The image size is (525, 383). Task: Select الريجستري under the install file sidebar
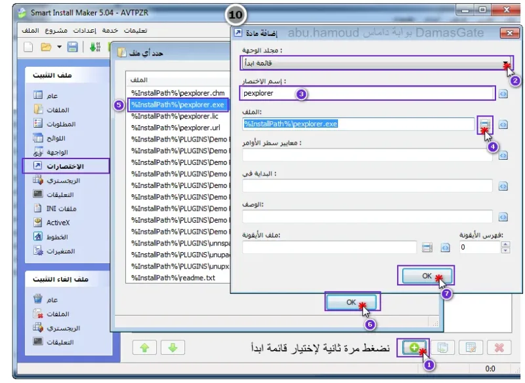[x=63, y=181]
